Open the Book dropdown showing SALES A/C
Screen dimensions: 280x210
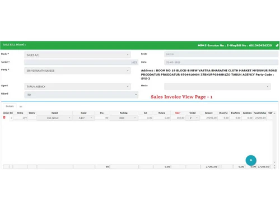coord(77,55)
